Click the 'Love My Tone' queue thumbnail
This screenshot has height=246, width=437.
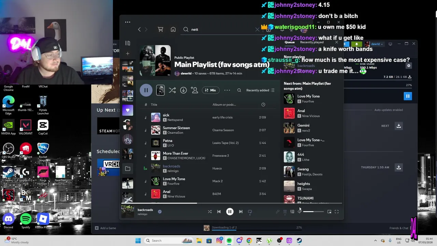(x=289, y=99)
